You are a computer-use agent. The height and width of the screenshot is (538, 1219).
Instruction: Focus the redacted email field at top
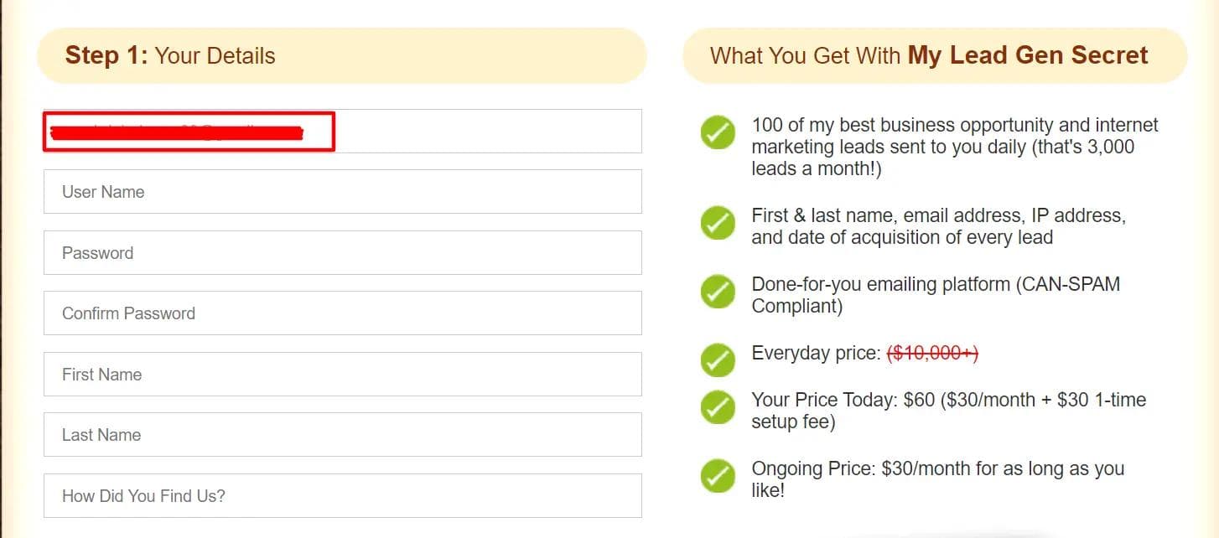coord(342,132)
